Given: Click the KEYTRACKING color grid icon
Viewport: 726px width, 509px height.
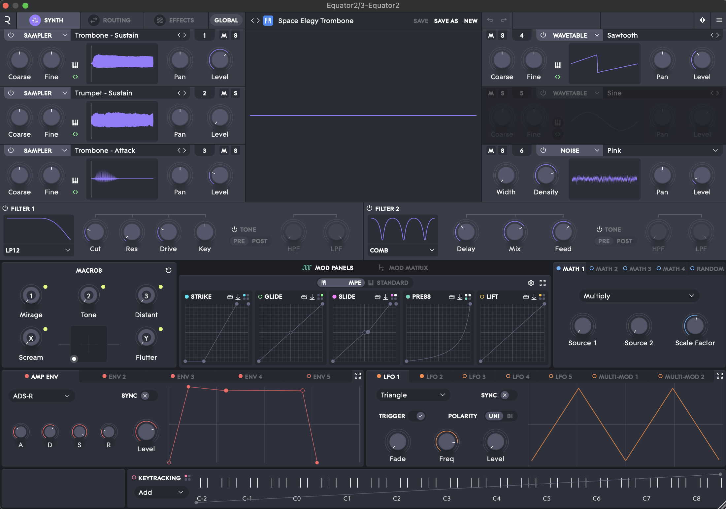Looking at the screenshot, I should click(187, 478).
